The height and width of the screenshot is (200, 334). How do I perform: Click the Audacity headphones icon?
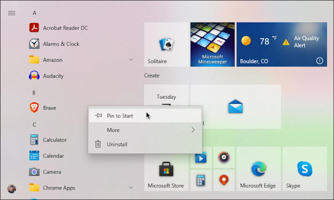point(34,76)
